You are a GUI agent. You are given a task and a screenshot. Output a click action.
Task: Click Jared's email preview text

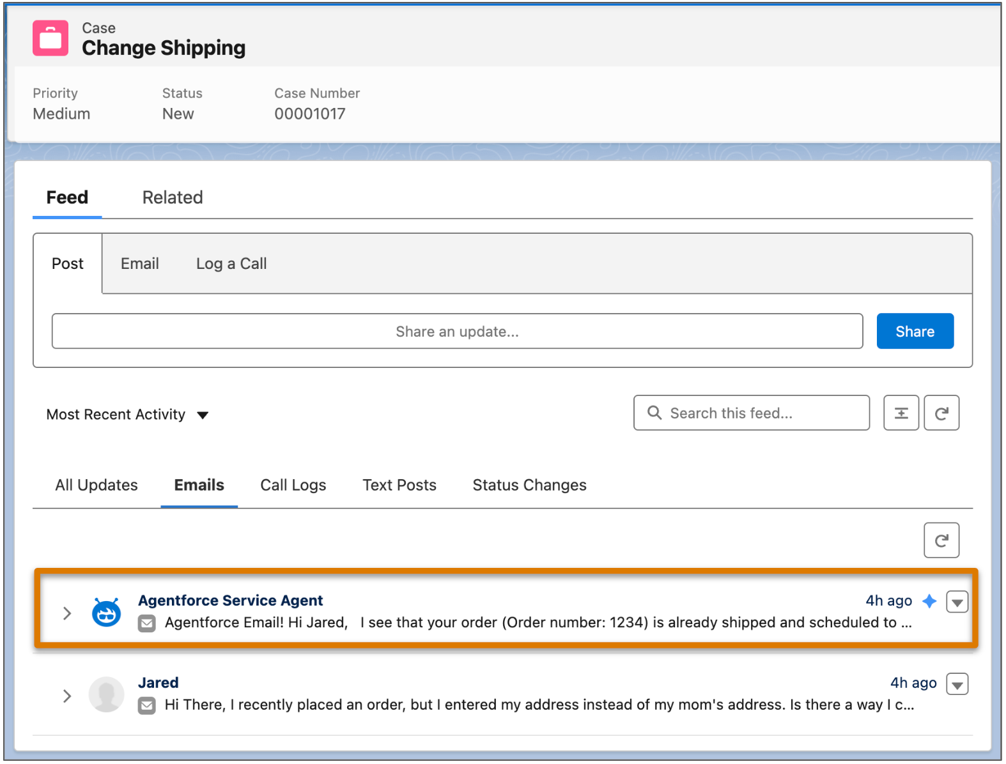tap(539, 705)
